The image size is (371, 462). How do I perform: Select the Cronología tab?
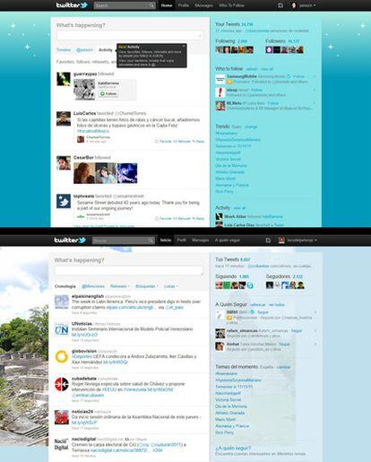click(x=65, y=286)
